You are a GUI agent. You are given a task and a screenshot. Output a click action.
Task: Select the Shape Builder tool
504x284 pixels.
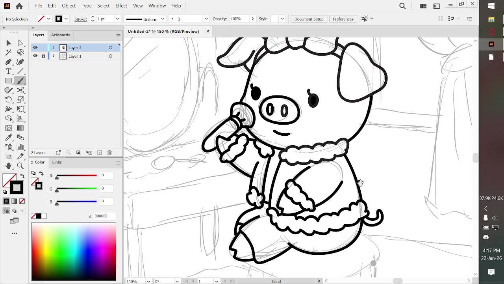pyautogui.click(x=9, y=119)
